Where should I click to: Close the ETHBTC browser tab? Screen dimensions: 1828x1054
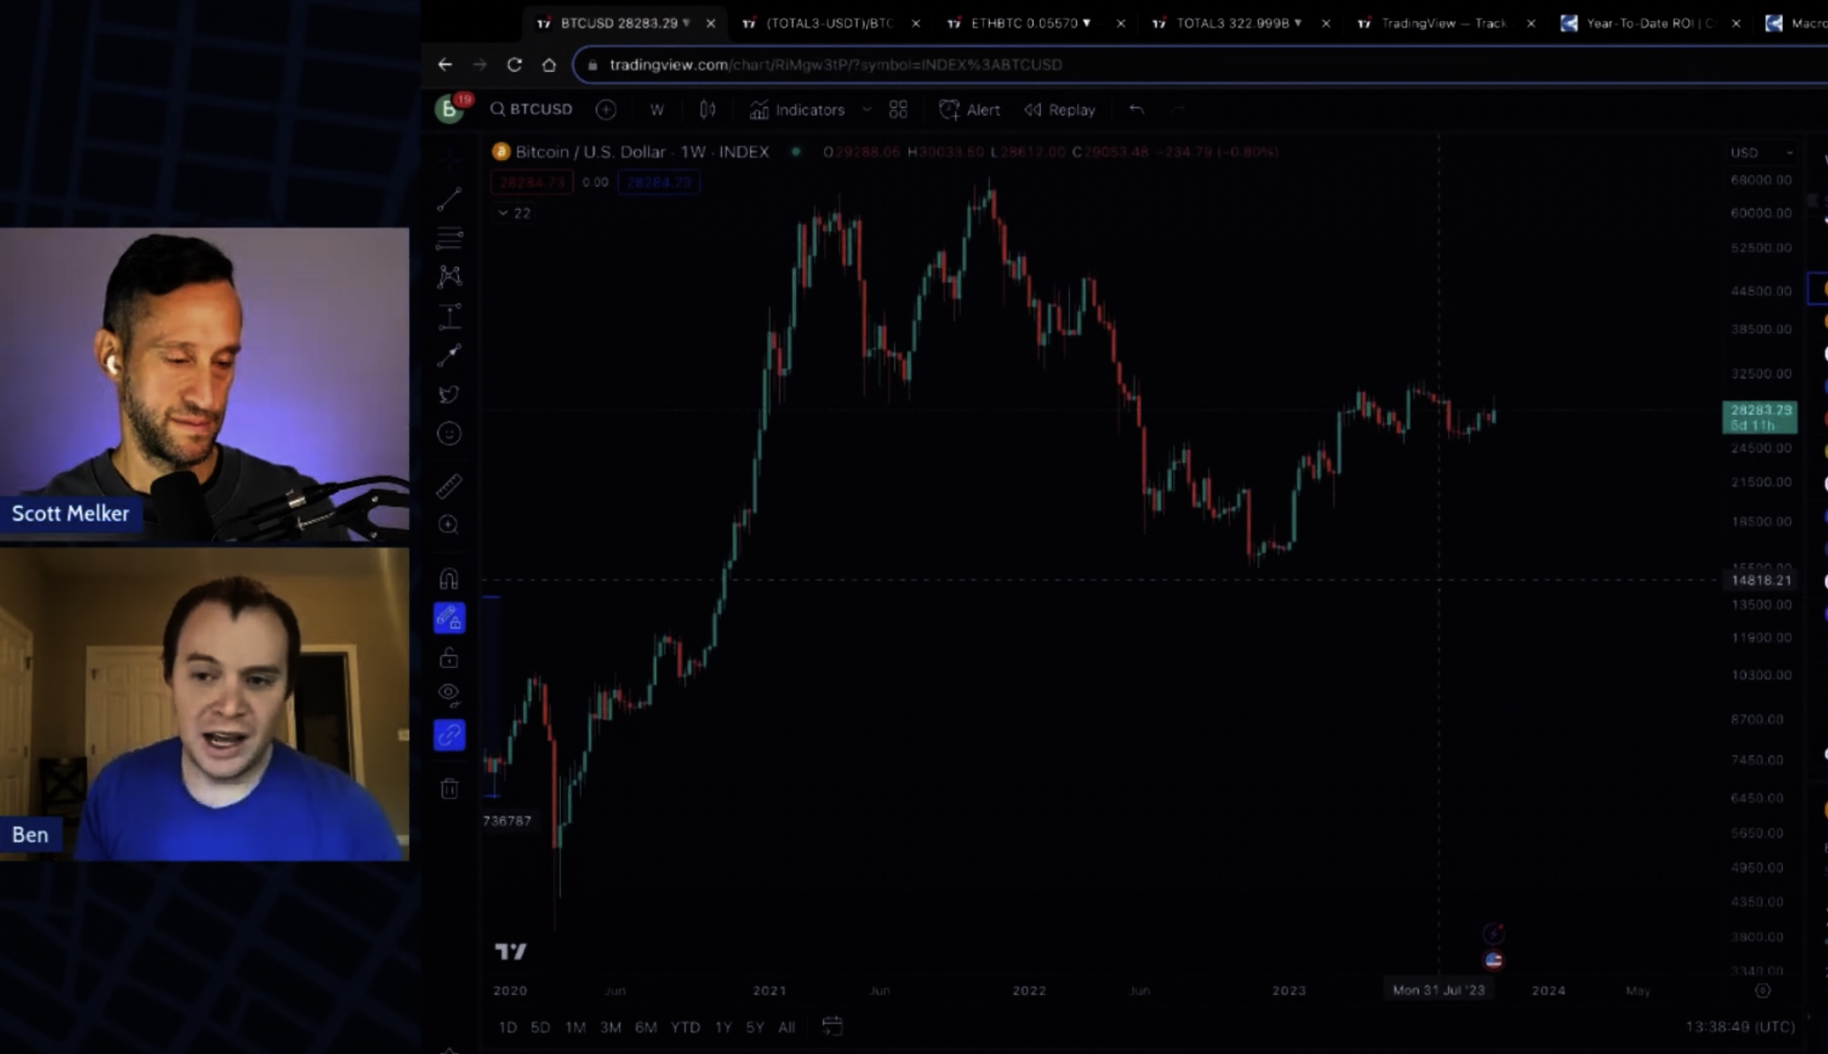click(1120, 23)
